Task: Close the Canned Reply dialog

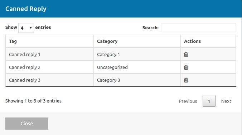Action: pyautogui.click(x=27, y=124)
